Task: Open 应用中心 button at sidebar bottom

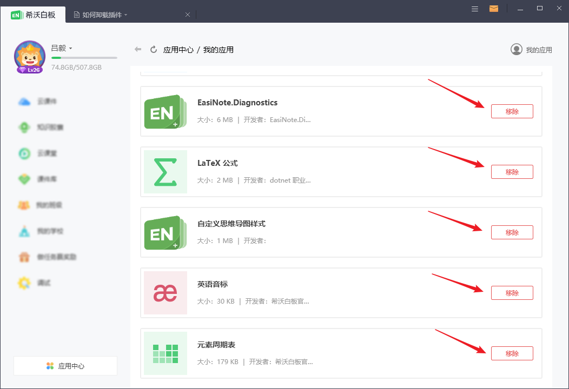Action: 65,366
